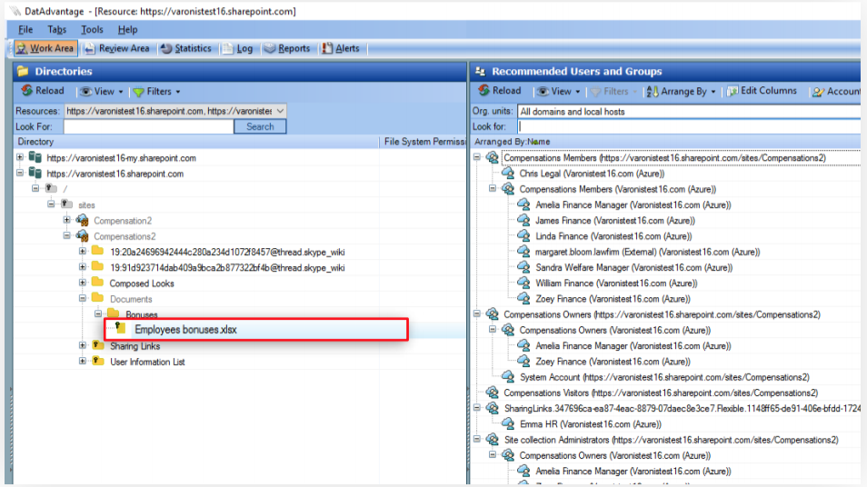
Task: Switch to the Log tab
Action: tap(238, 48)
